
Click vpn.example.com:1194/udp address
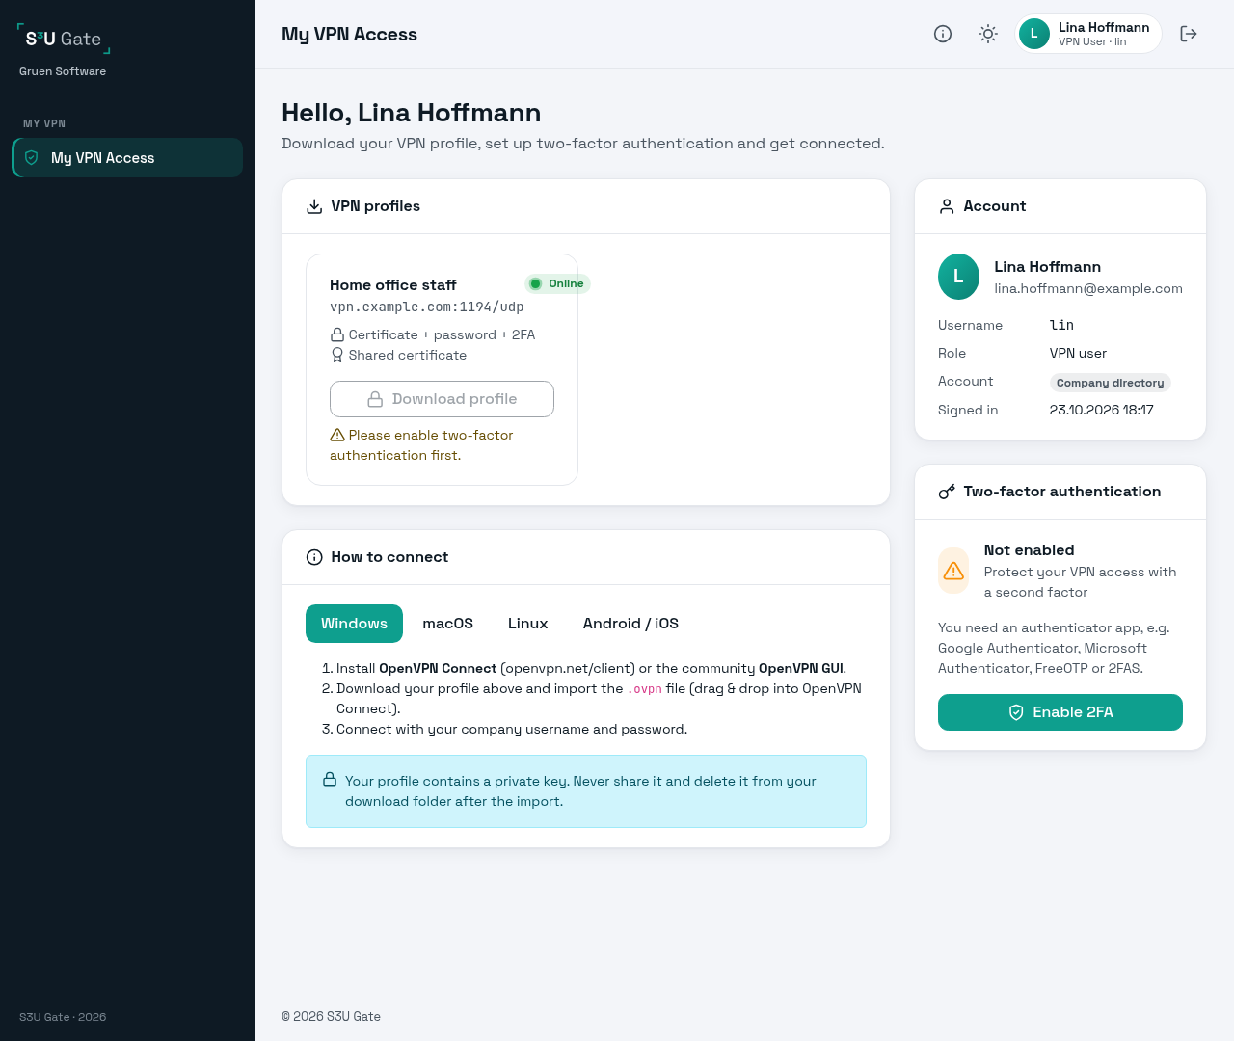[426, 307]
